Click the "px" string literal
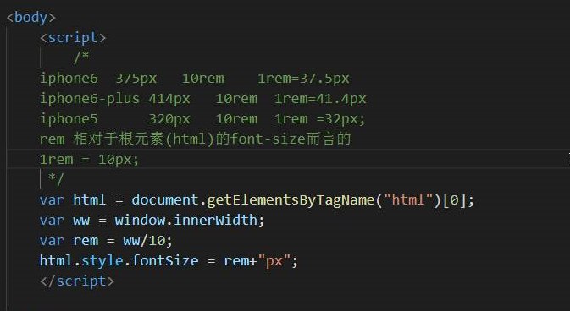 pos(274,261)
